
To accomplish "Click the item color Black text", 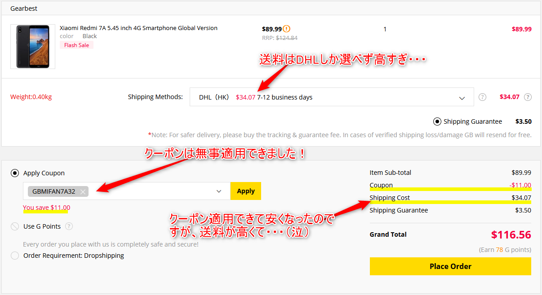I will 89,36.
